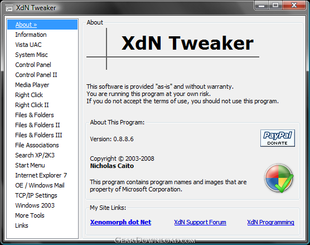310x245 pixels.
Task: Select Search XP/2K3 in the list
Action: tap(35, 155)
